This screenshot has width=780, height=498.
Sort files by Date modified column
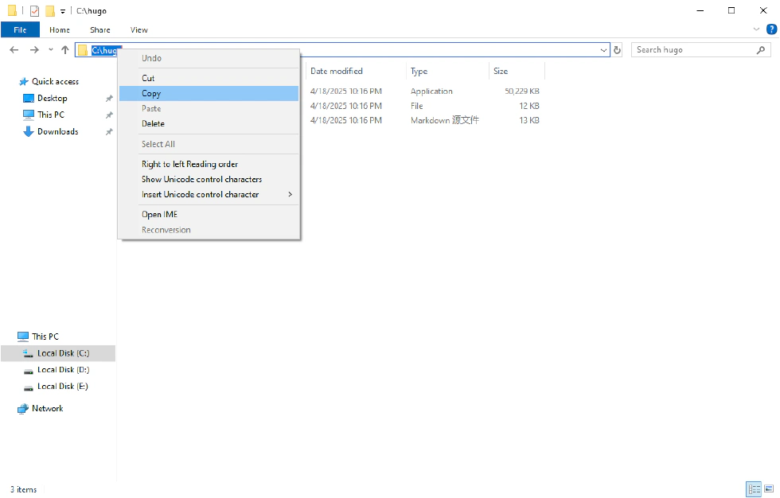[x=337, y=71]
